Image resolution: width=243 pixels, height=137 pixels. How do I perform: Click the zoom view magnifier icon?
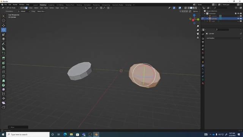[198, 26]
